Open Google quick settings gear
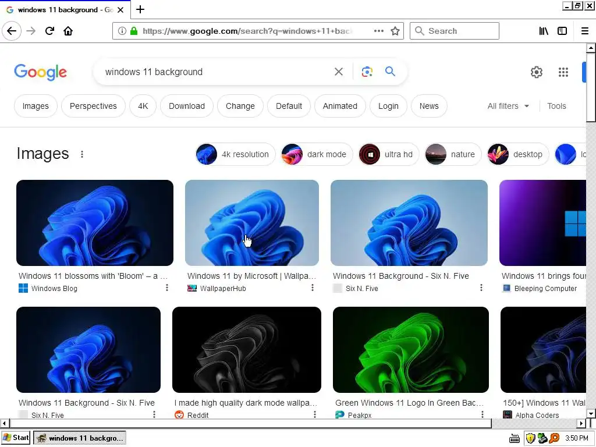This screenshot has width=596, height=447. point(536,72)
